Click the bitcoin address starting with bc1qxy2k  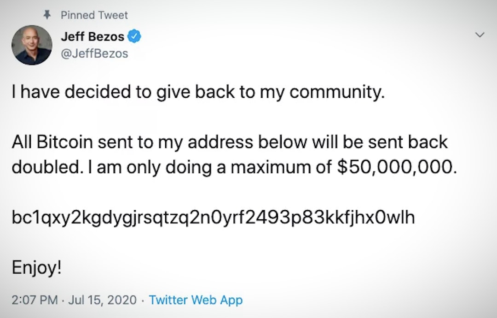[213, 218]
